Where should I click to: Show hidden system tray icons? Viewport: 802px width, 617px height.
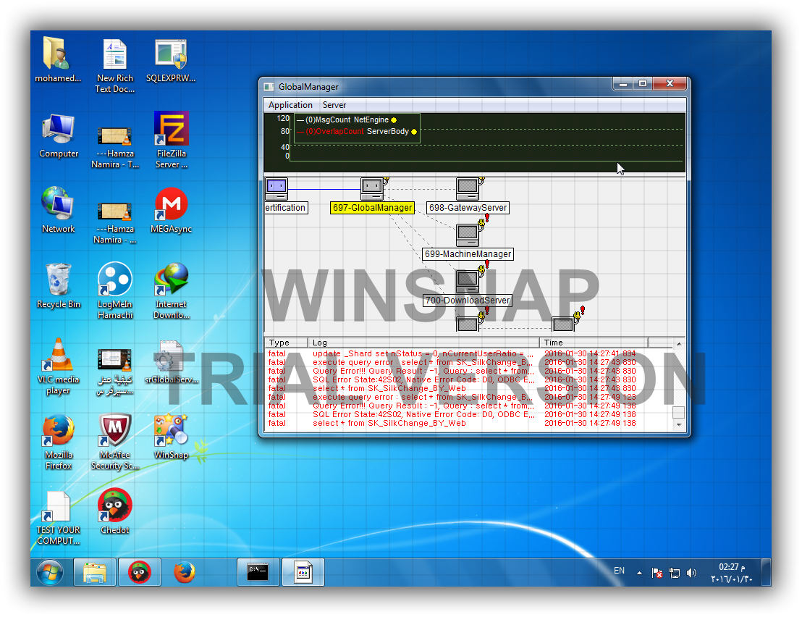[x=639, y=573]
